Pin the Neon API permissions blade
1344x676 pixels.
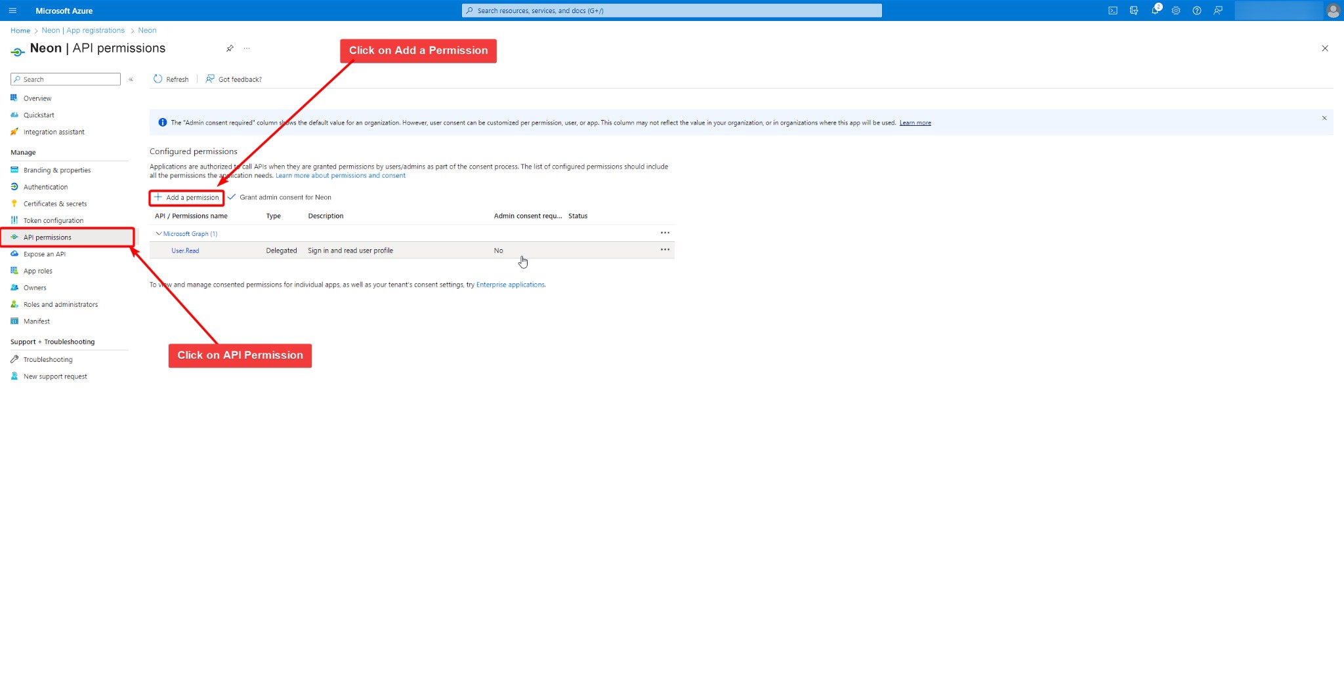230,49
